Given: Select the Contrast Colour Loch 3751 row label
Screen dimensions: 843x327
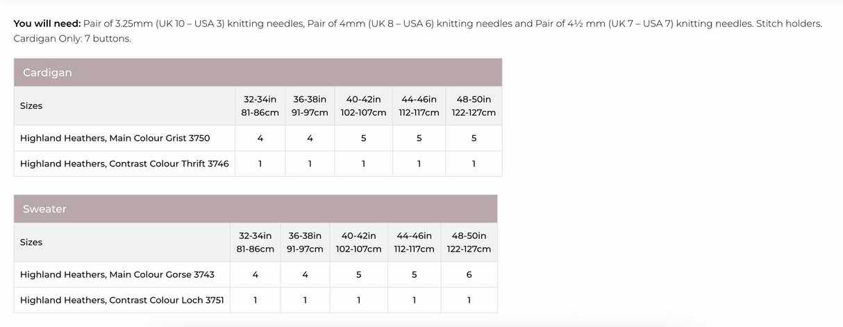Looking at the screenshot, I should coord(122,300).
